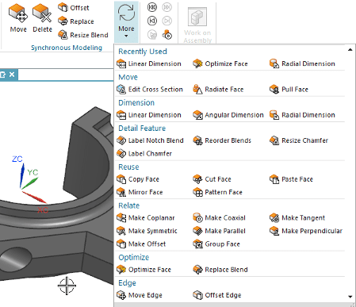356x307 pixels.
Task: Apply Make Tangent relation
Action: 297,218
